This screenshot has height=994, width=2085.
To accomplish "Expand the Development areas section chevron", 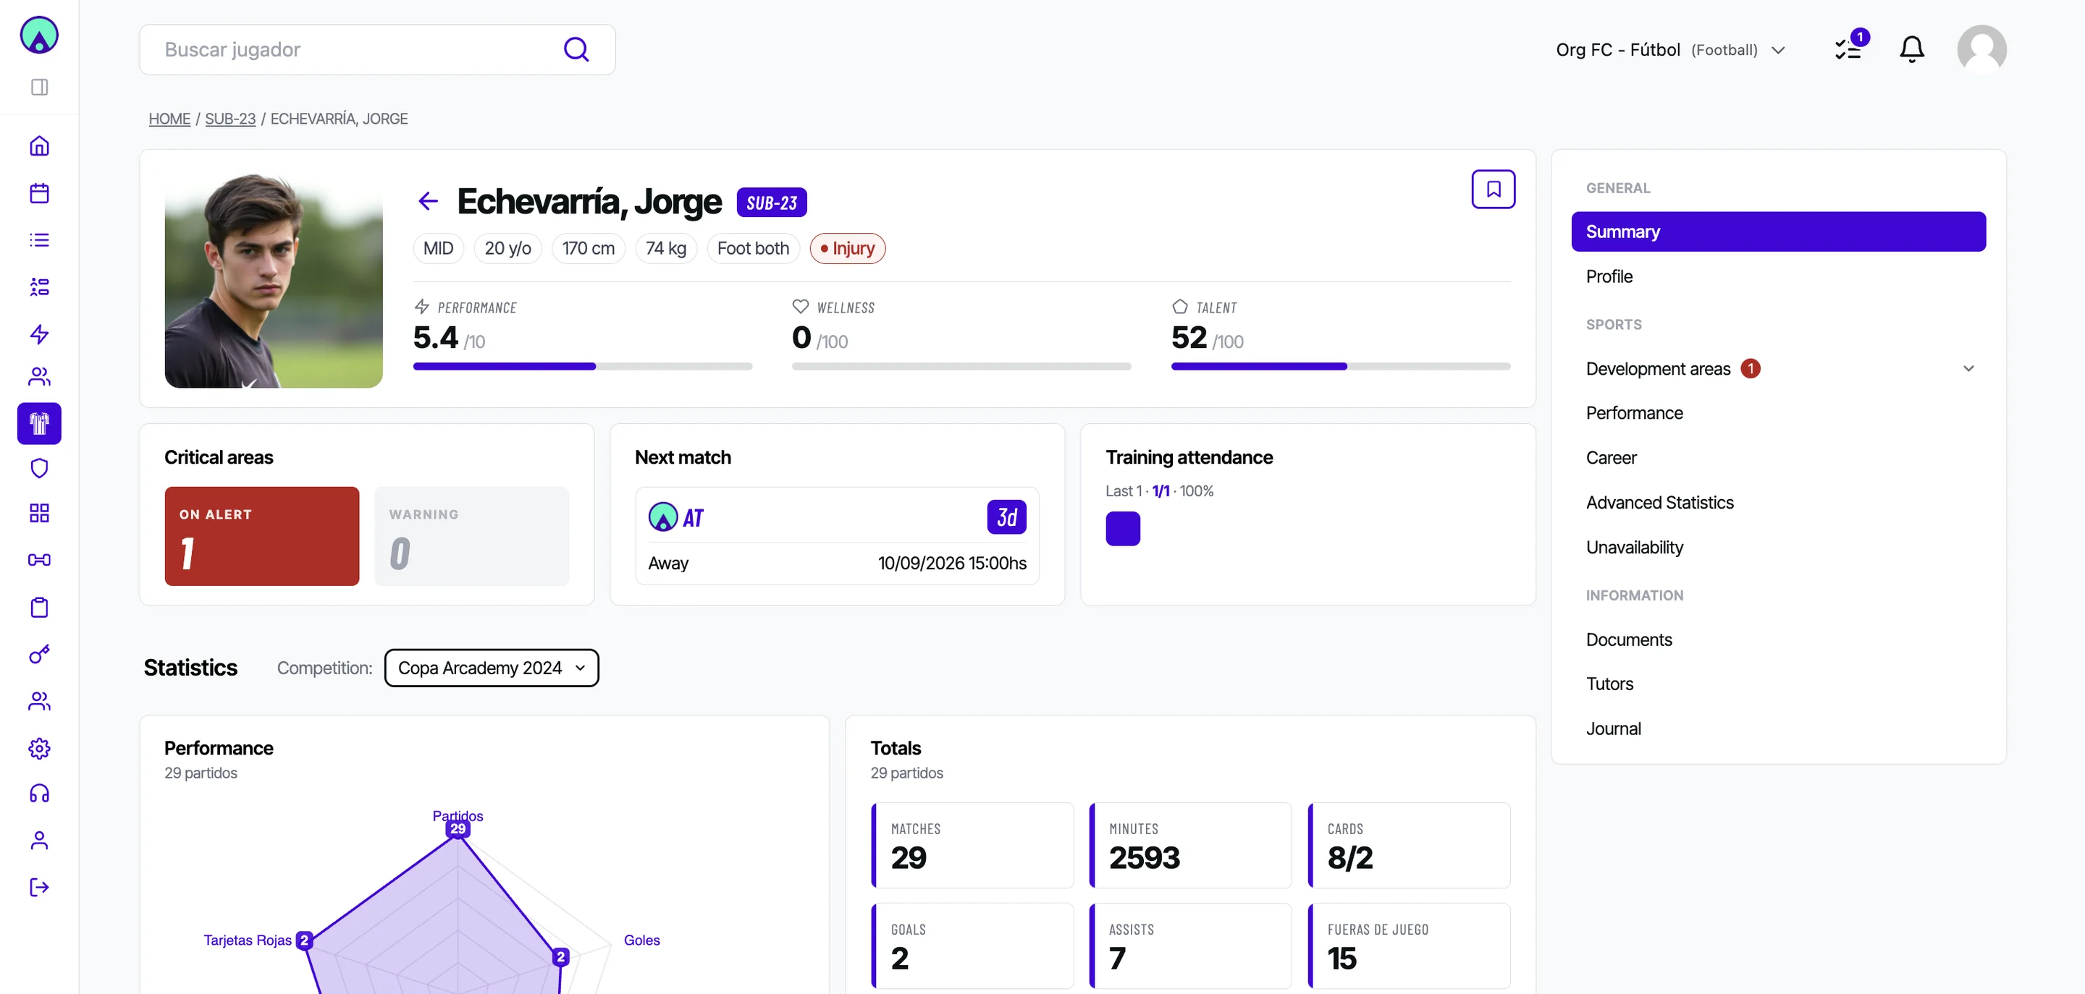I will tap(1968, 368).
